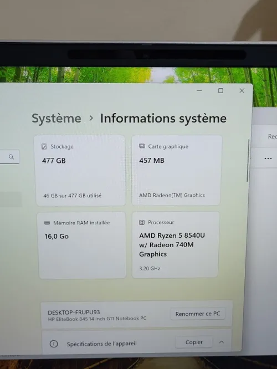Click "HP EliteBook 845 14 inch G11 Notebook PC"
The image size is (277, 369).
tap(97, 319)
